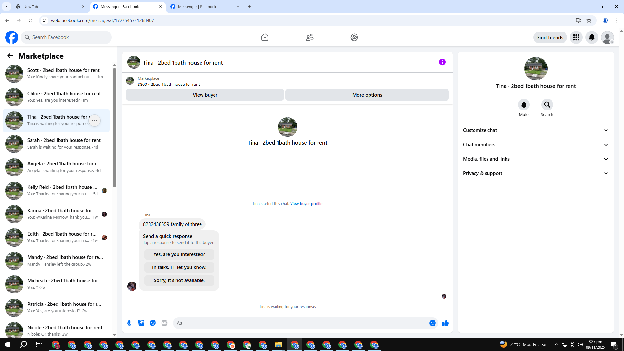Open Scott conversation in Marketplace list

coord(56,74)
